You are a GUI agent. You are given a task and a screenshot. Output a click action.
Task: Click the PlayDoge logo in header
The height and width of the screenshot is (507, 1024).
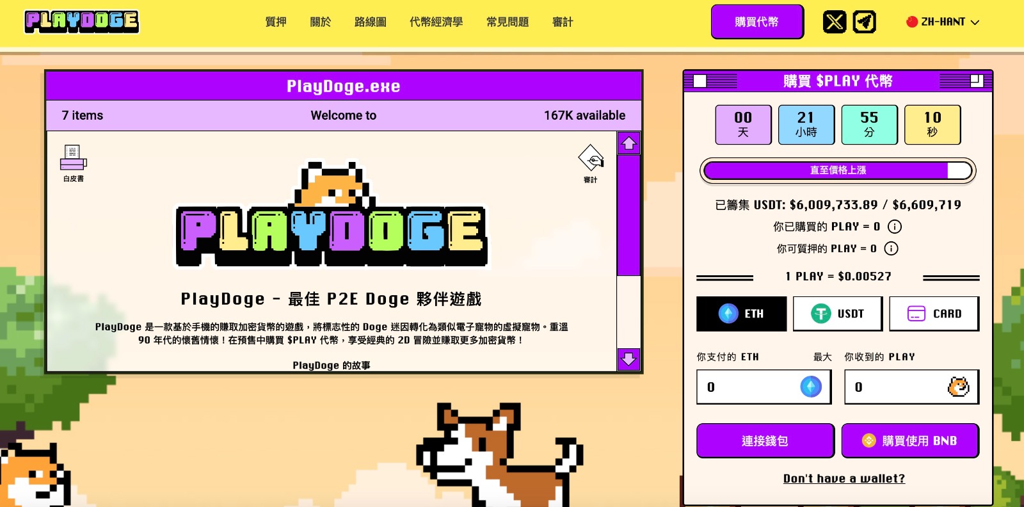[82, 22]
